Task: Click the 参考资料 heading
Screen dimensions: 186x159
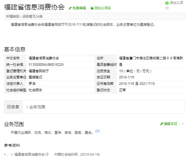Action: click(x=12, y=145)
